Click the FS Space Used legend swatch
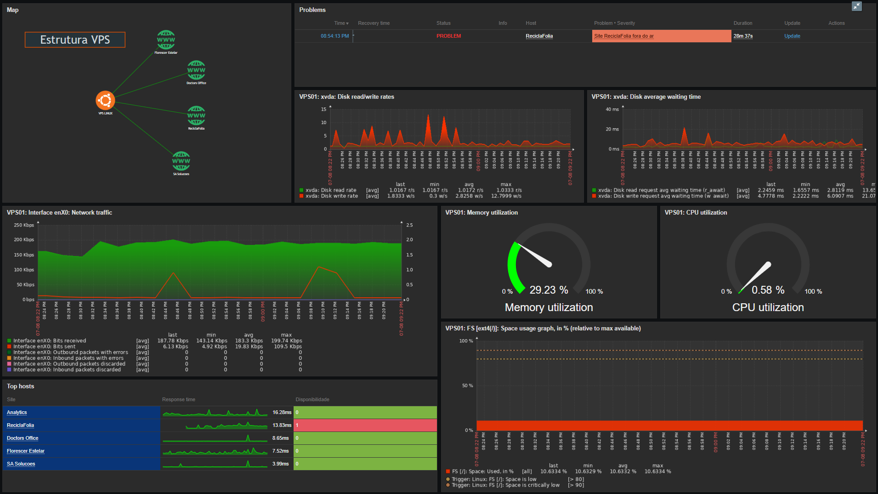The height and width of the screenshot is (494, 878). click(x=448, y=471)
